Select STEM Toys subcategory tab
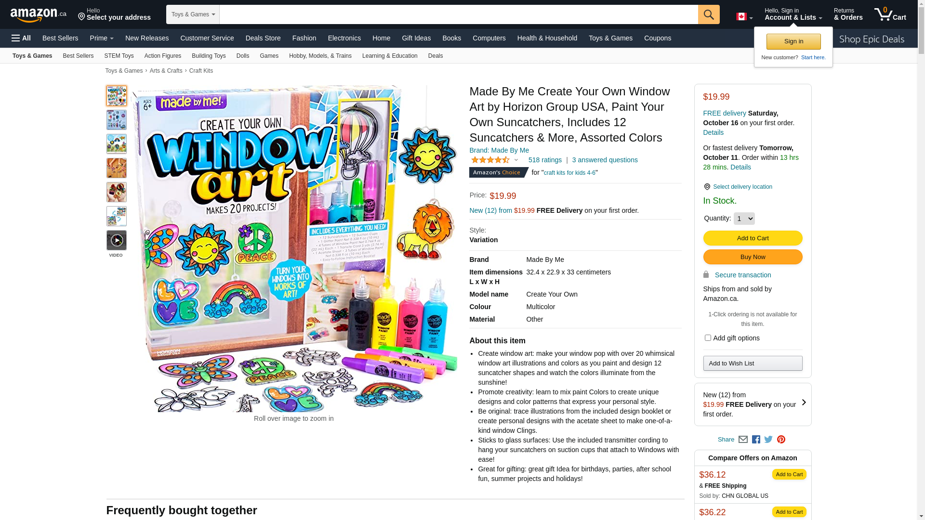 pyautogui.click(x=119, y=56)
